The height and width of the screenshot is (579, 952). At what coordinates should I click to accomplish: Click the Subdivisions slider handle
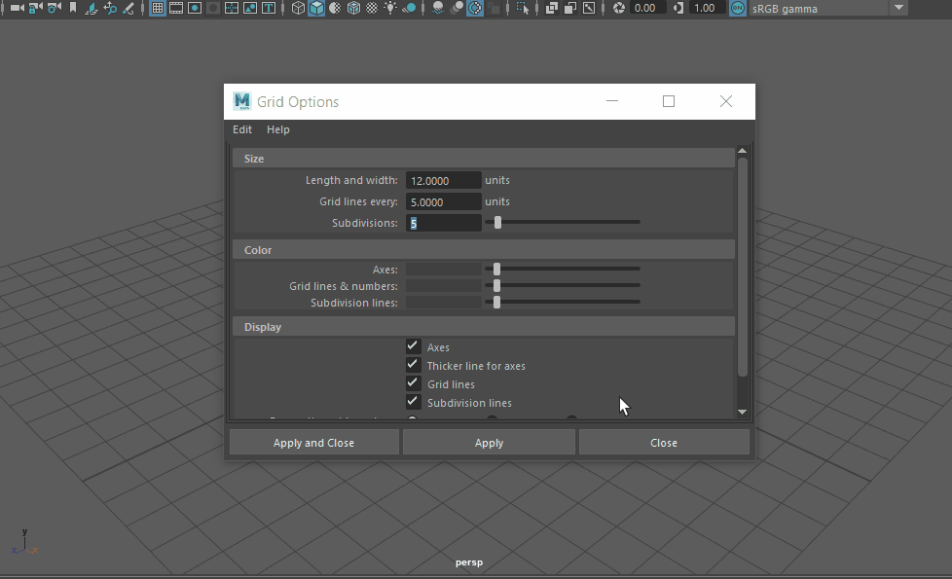coord(497,223)
